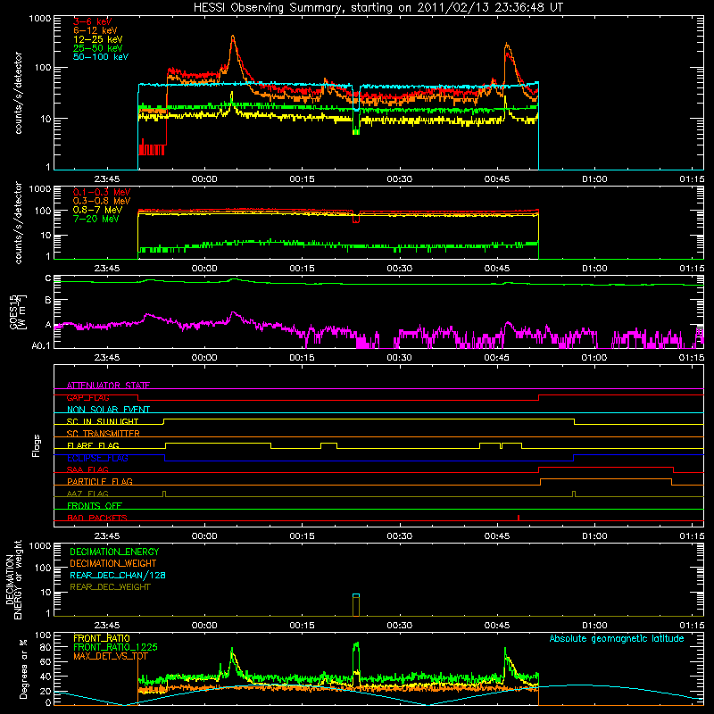This screenshot has height=714, width=714.
Task: Select the 50-100 keV legend label
Action: coord(101,57)
